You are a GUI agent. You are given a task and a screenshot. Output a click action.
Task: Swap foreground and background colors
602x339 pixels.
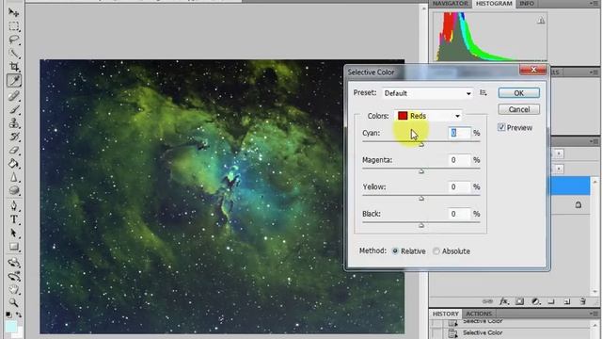[19, 315]
